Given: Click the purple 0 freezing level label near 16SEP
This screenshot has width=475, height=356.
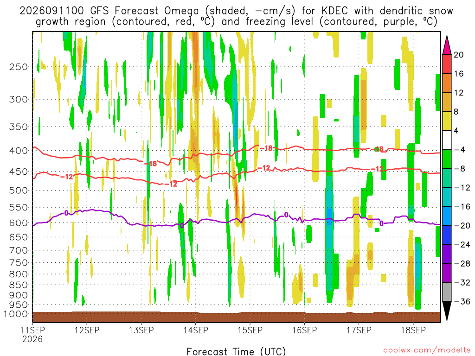Looking at the screenshot, I should (286, 215).
